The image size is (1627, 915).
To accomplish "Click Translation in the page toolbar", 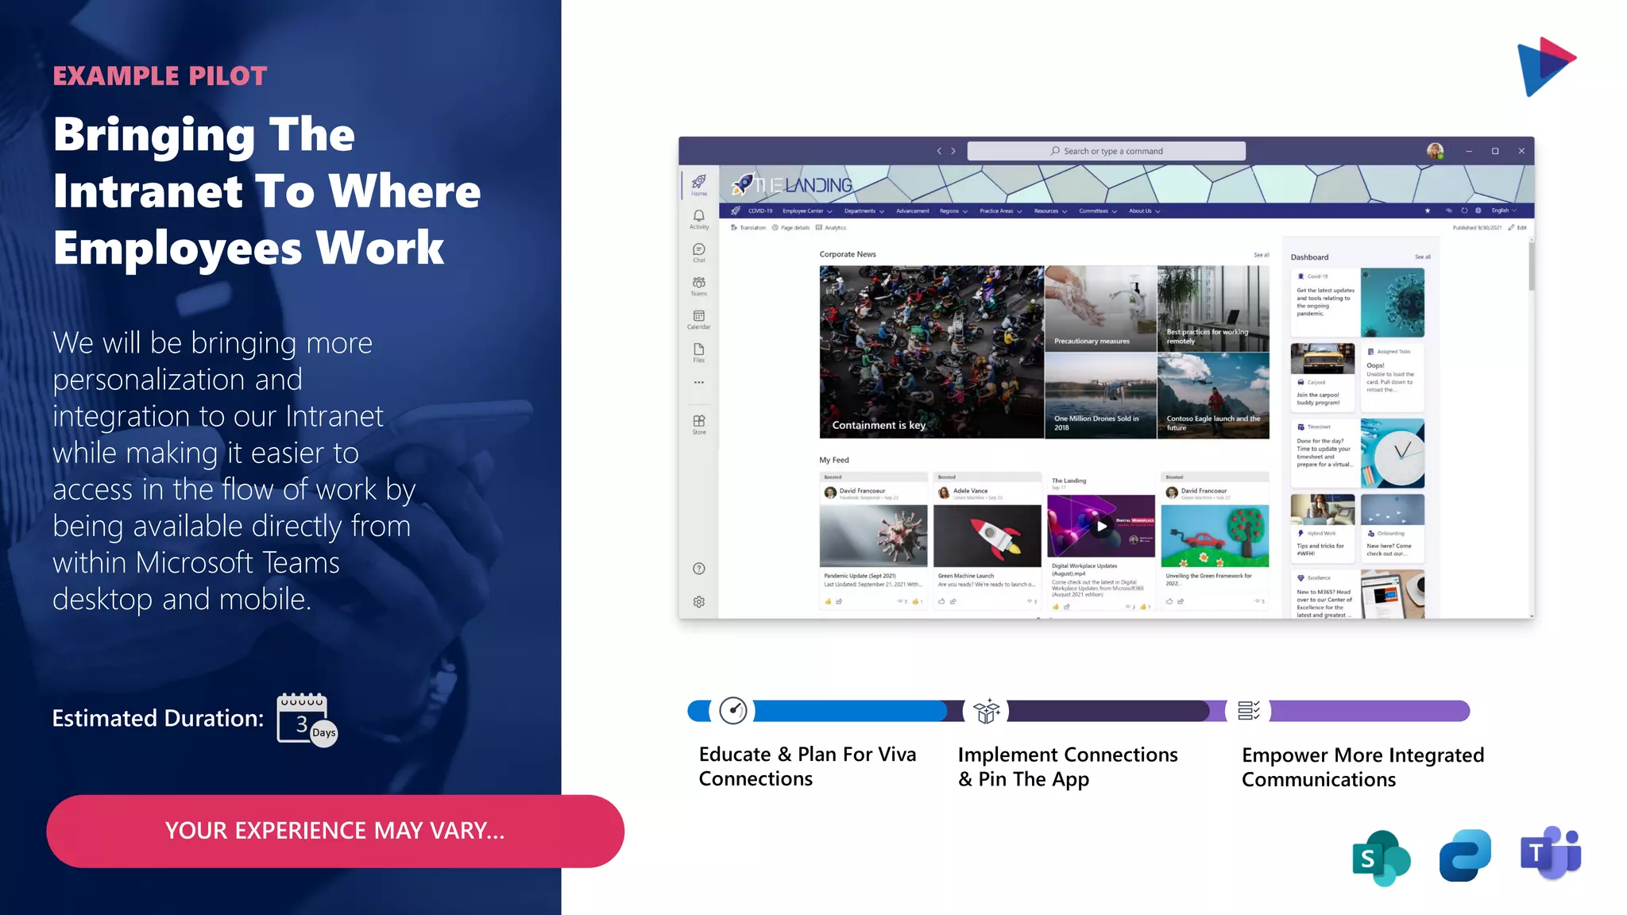I will (748, 228).
